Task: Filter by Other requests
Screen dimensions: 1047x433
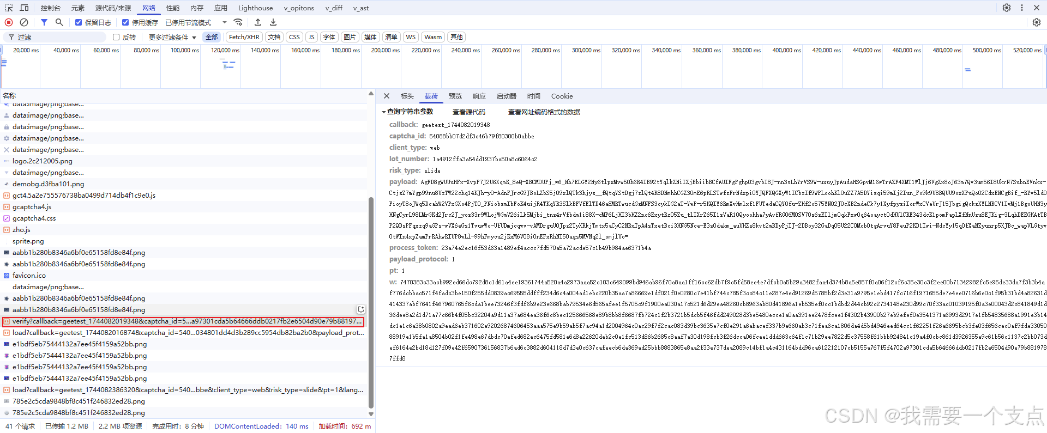Action: [456, 37]
